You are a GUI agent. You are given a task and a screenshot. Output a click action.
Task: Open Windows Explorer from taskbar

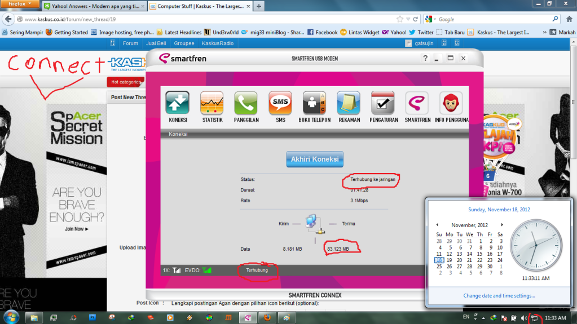pyautogui.click(x=34, y=318)
